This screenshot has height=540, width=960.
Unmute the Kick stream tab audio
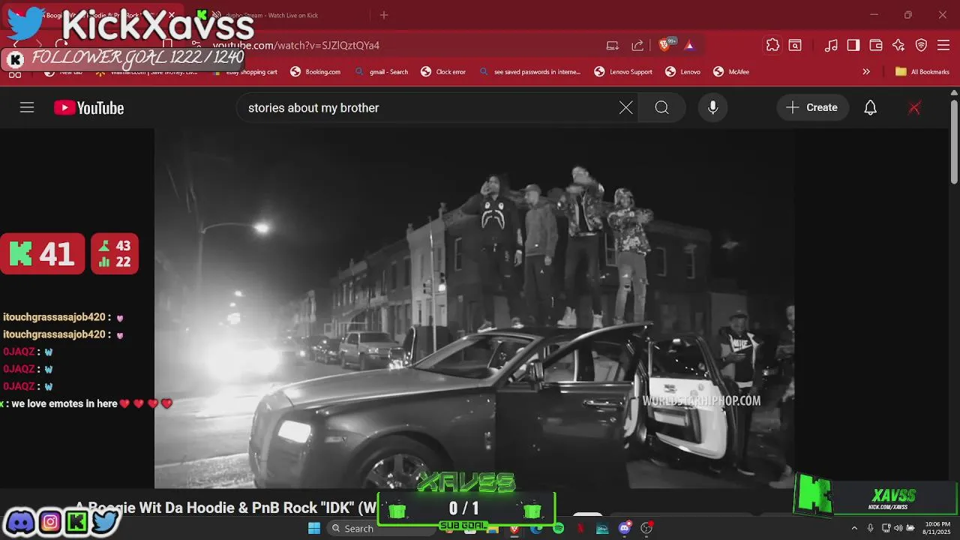click(x=216, y=15)
